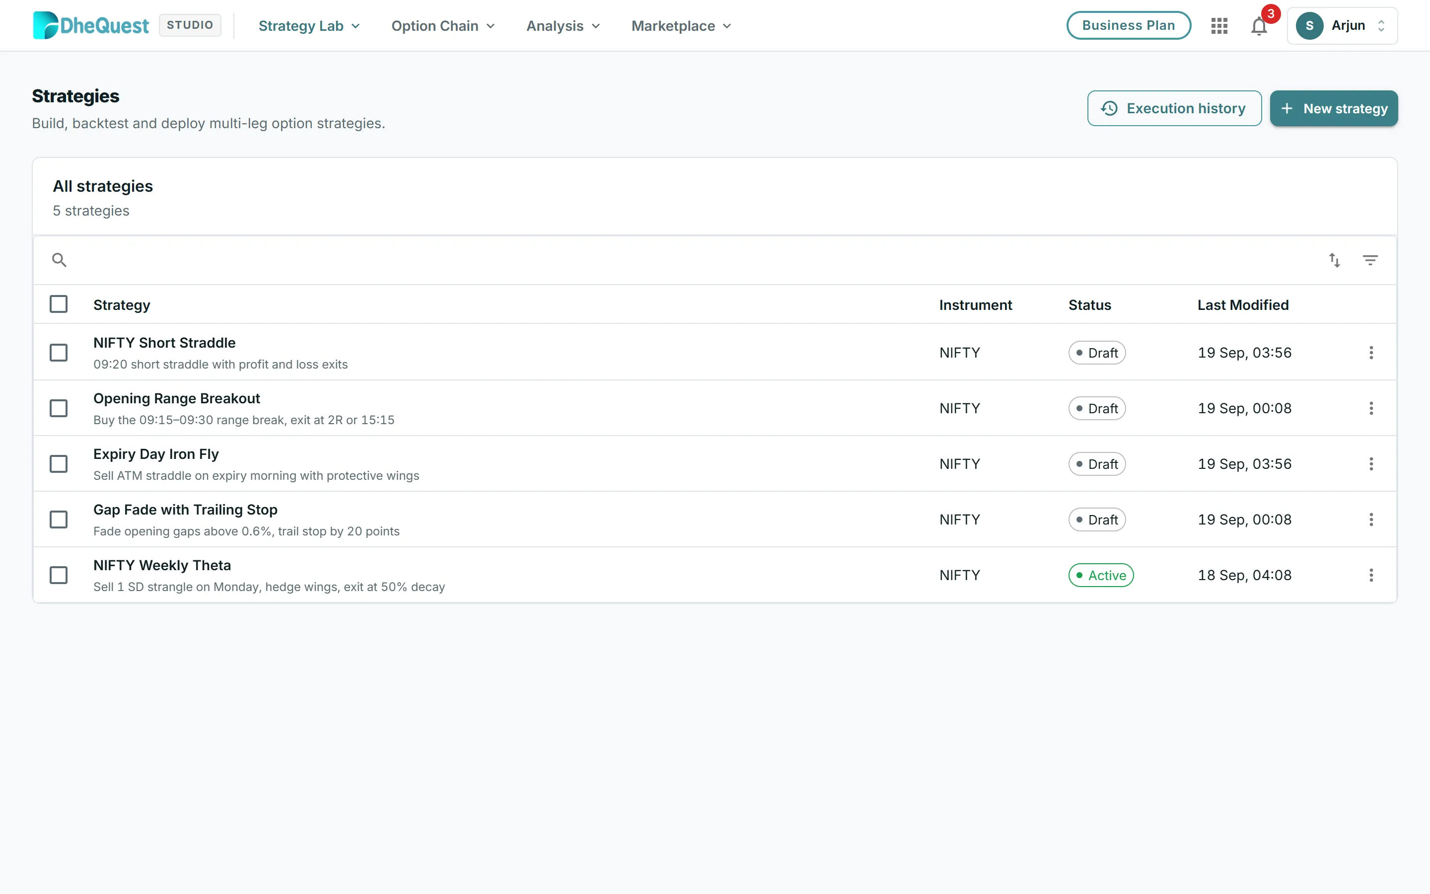The width and height of the screenshot is (1430, 894).
Task: Click the search magnifier icon
Action: pyautogui.click(x=59, y=260)
